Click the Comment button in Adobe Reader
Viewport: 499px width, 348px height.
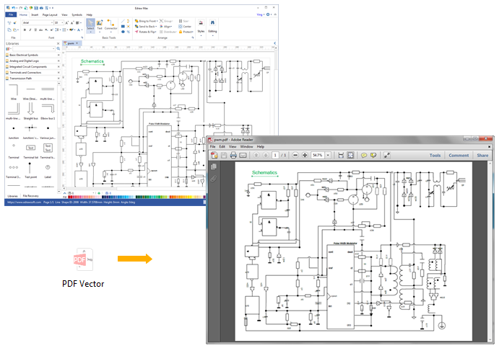(459, 155)
